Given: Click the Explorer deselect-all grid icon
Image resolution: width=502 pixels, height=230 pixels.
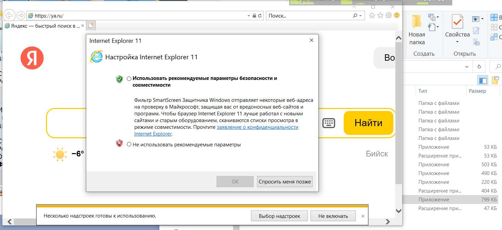Looking at the screenshot, I should click(494, 27).
